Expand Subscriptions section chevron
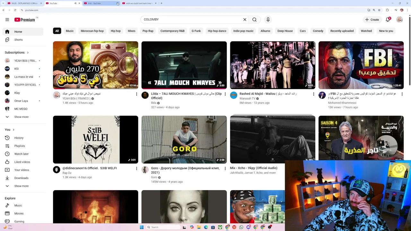This screenshot has height=231, width=411. [x=28, y=53]
